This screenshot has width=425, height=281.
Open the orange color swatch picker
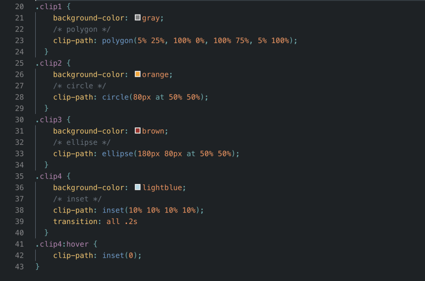138,74
